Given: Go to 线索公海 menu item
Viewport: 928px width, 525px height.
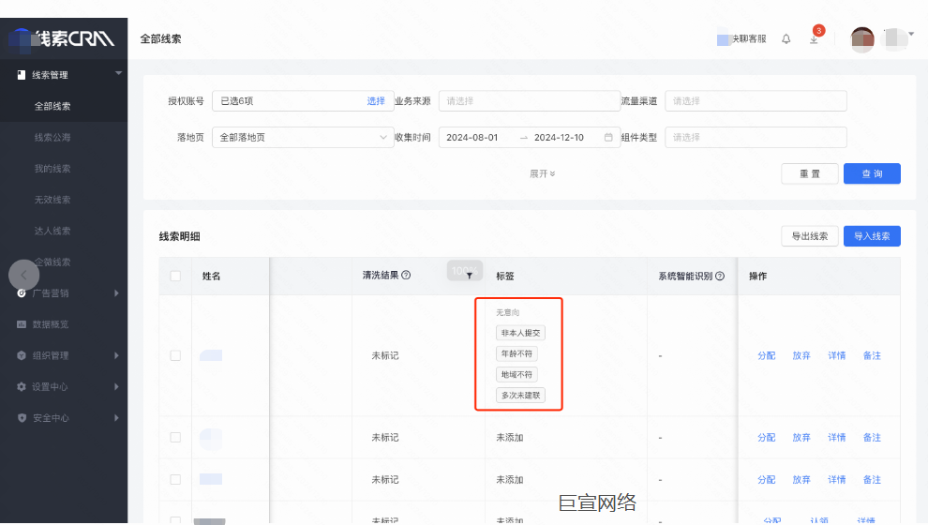Looking at the screenshot, I should tap(52, 137).
